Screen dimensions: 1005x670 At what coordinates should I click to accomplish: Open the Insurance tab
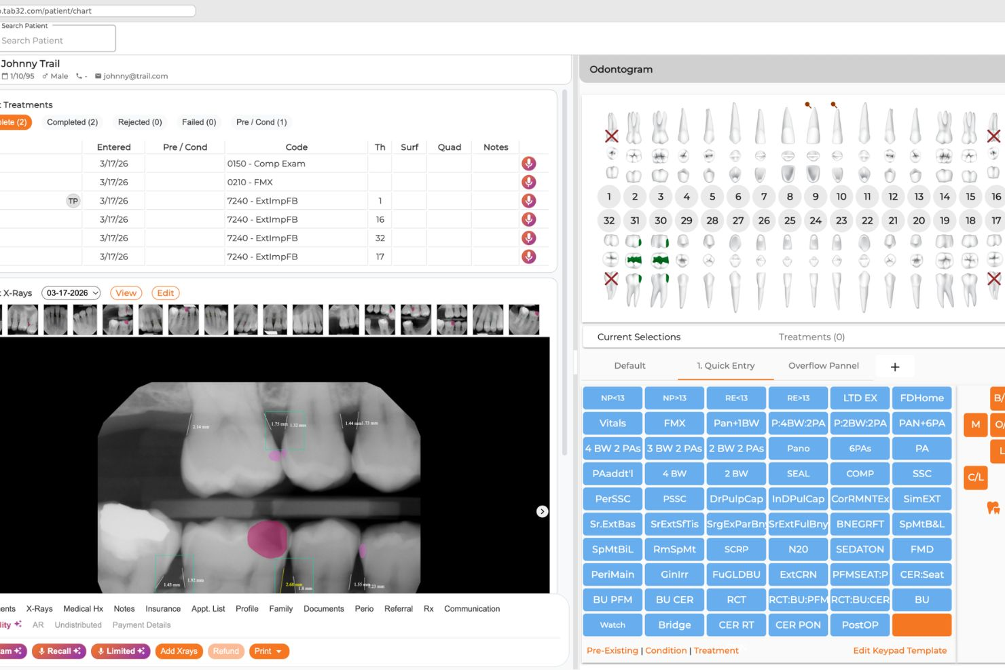coord(163,609)
